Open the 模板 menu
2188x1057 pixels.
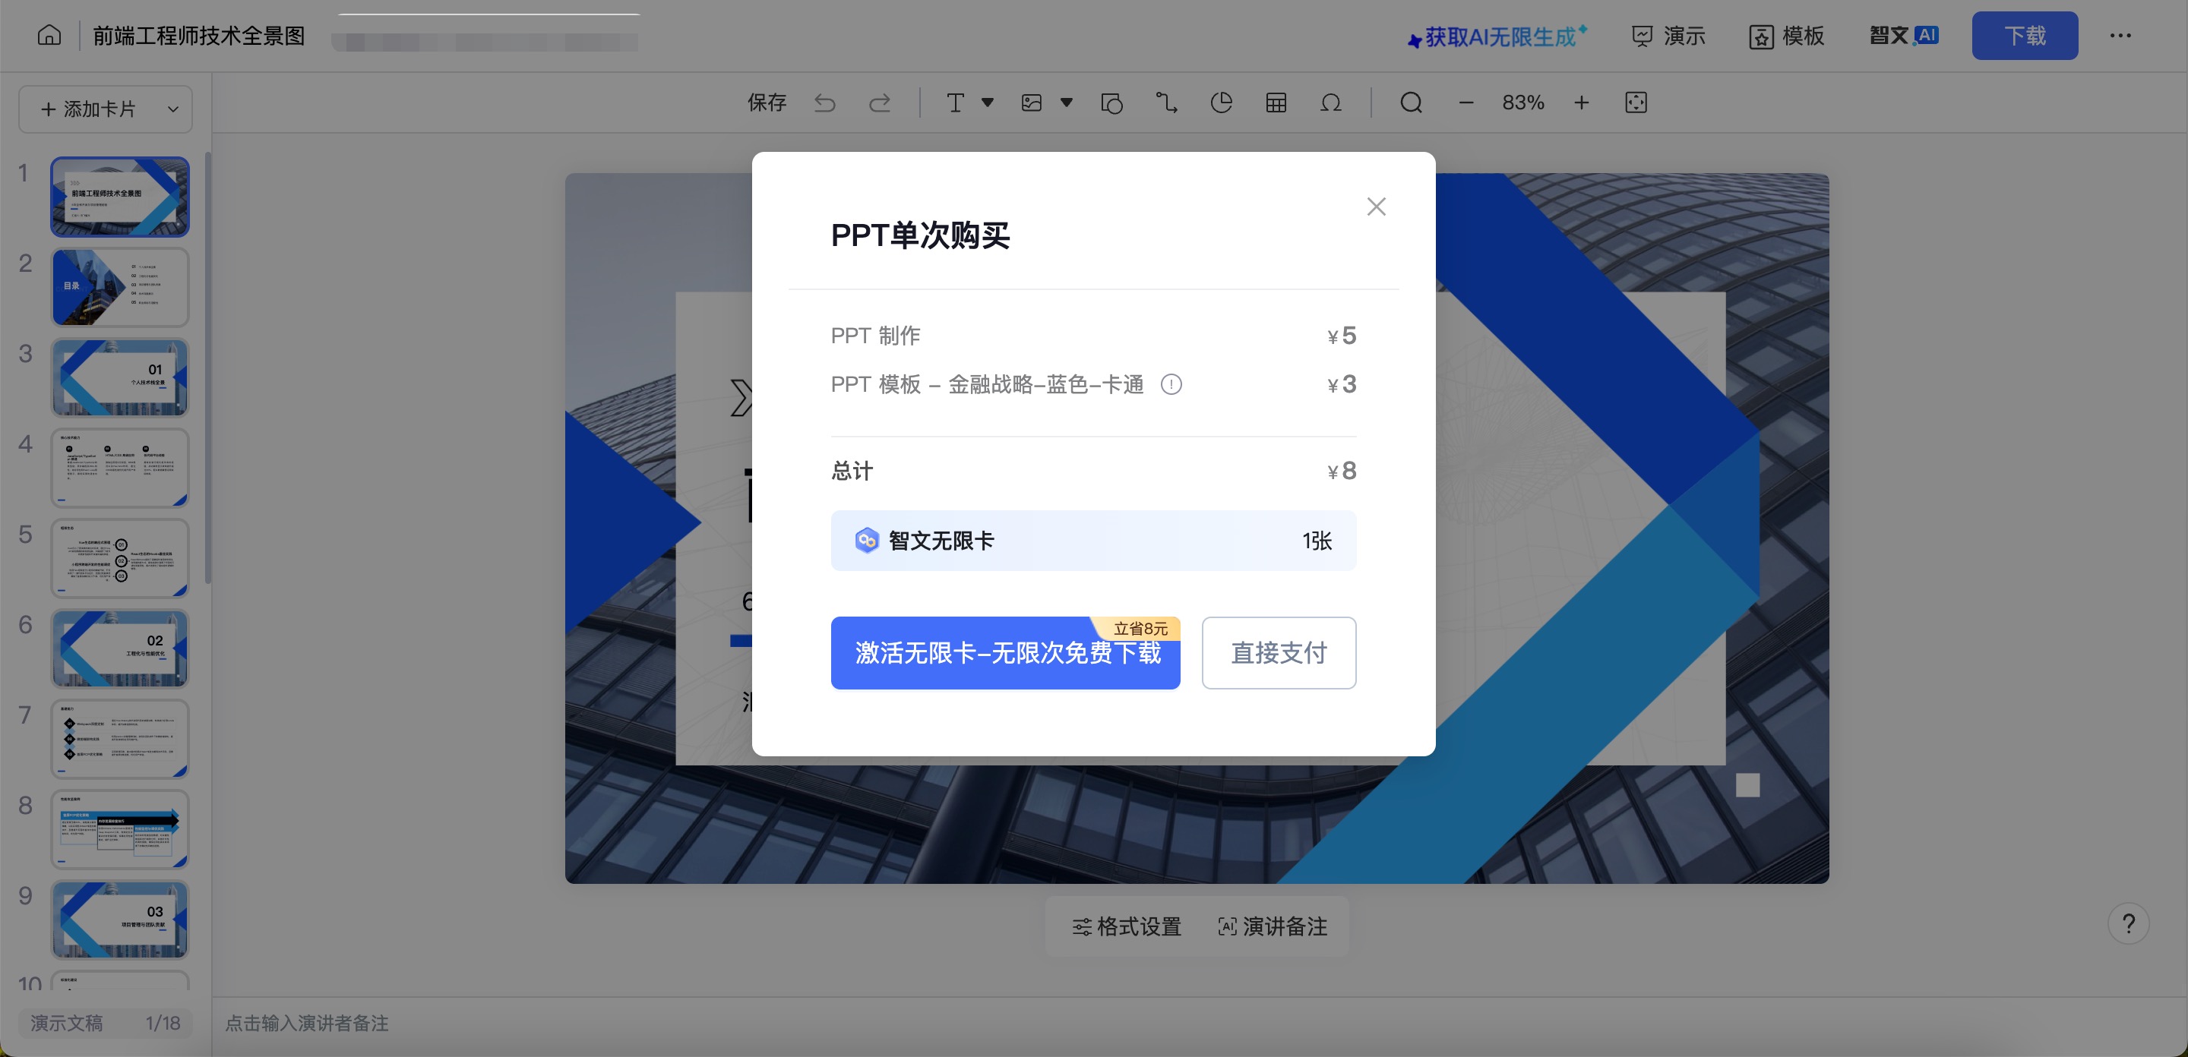(1787, 36)
